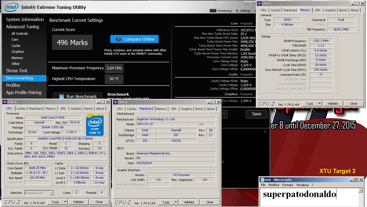This screenshot has width=367, height=207.
Task: Open File menu in Blocco note
Action: pos(263,185)
